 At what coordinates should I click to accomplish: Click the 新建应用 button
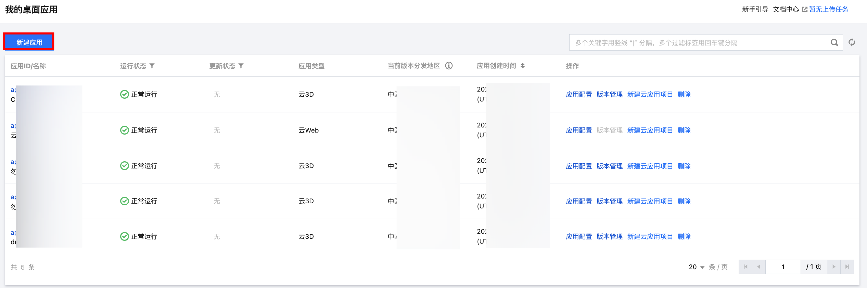coord(29,42)
